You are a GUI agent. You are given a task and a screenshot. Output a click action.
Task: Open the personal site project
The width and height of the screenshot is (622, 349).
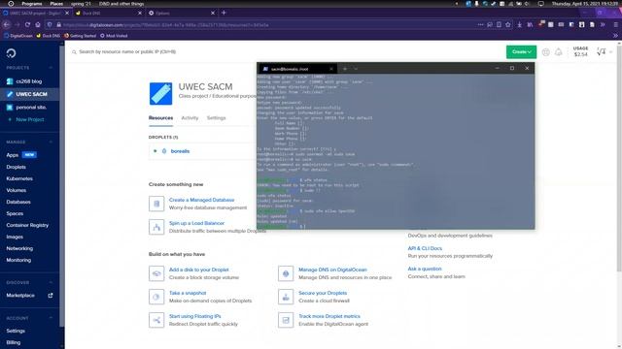(x=31, y=108)
